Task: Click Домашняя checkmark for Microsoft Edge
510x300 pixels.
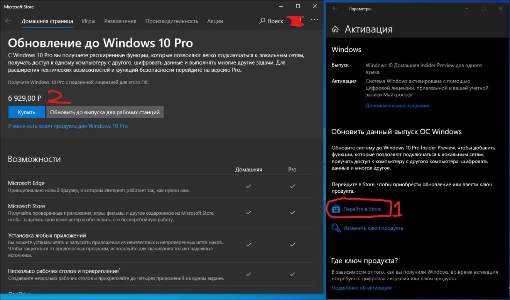Action: (x=248, y=186)
